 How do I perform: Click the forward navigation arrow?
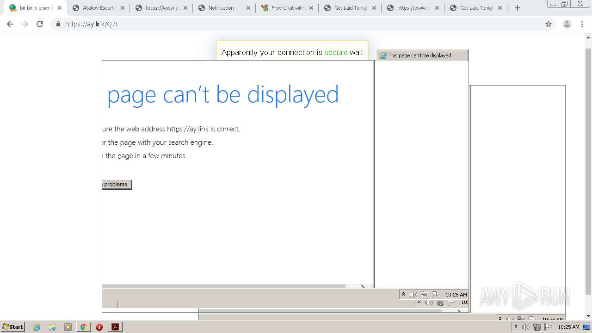coord(25,24)
